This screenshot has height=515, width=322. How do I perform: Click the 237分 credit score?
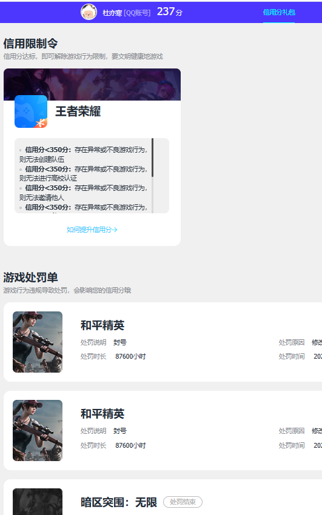point(170,12)
